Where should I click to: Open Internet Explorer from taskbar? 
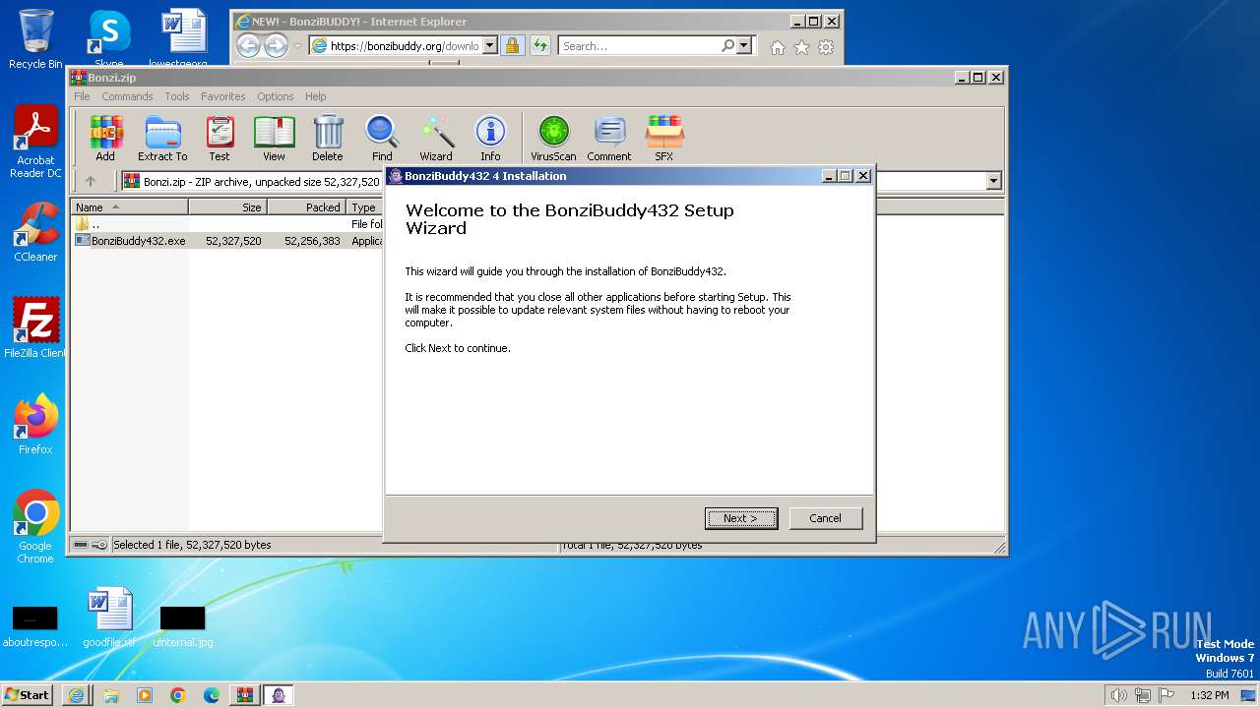pyautogui.click(x=77, y=695)
